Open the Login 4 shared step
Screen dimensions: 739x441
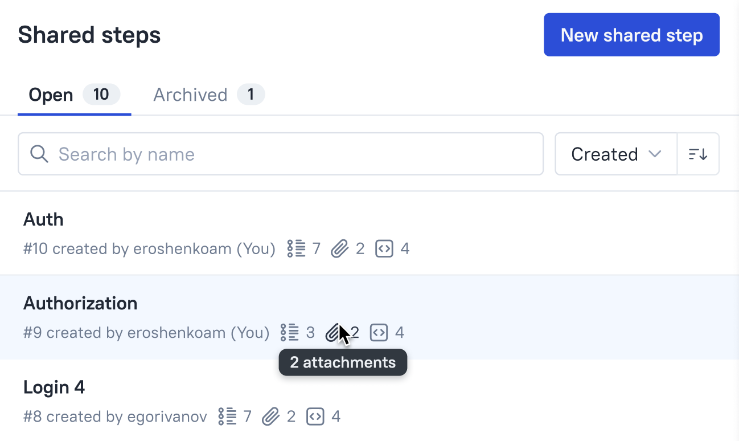pyautogui.click(x=54, y=387)
